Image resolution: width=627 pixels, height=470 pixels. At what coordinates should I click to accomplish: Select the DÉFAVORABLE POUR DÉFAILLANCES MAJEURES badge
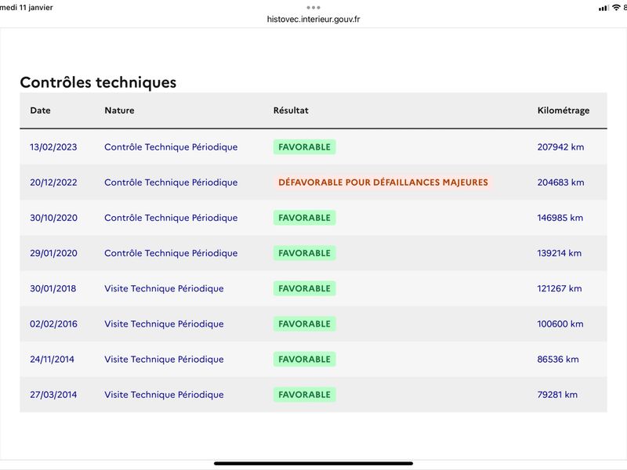tap(383, 183)
